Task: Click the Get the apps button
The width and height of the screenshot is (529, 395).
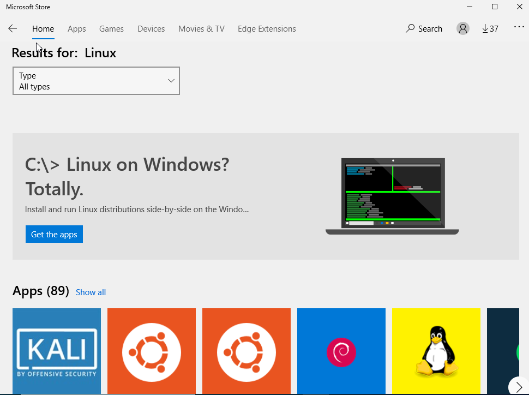Action: 54,234
